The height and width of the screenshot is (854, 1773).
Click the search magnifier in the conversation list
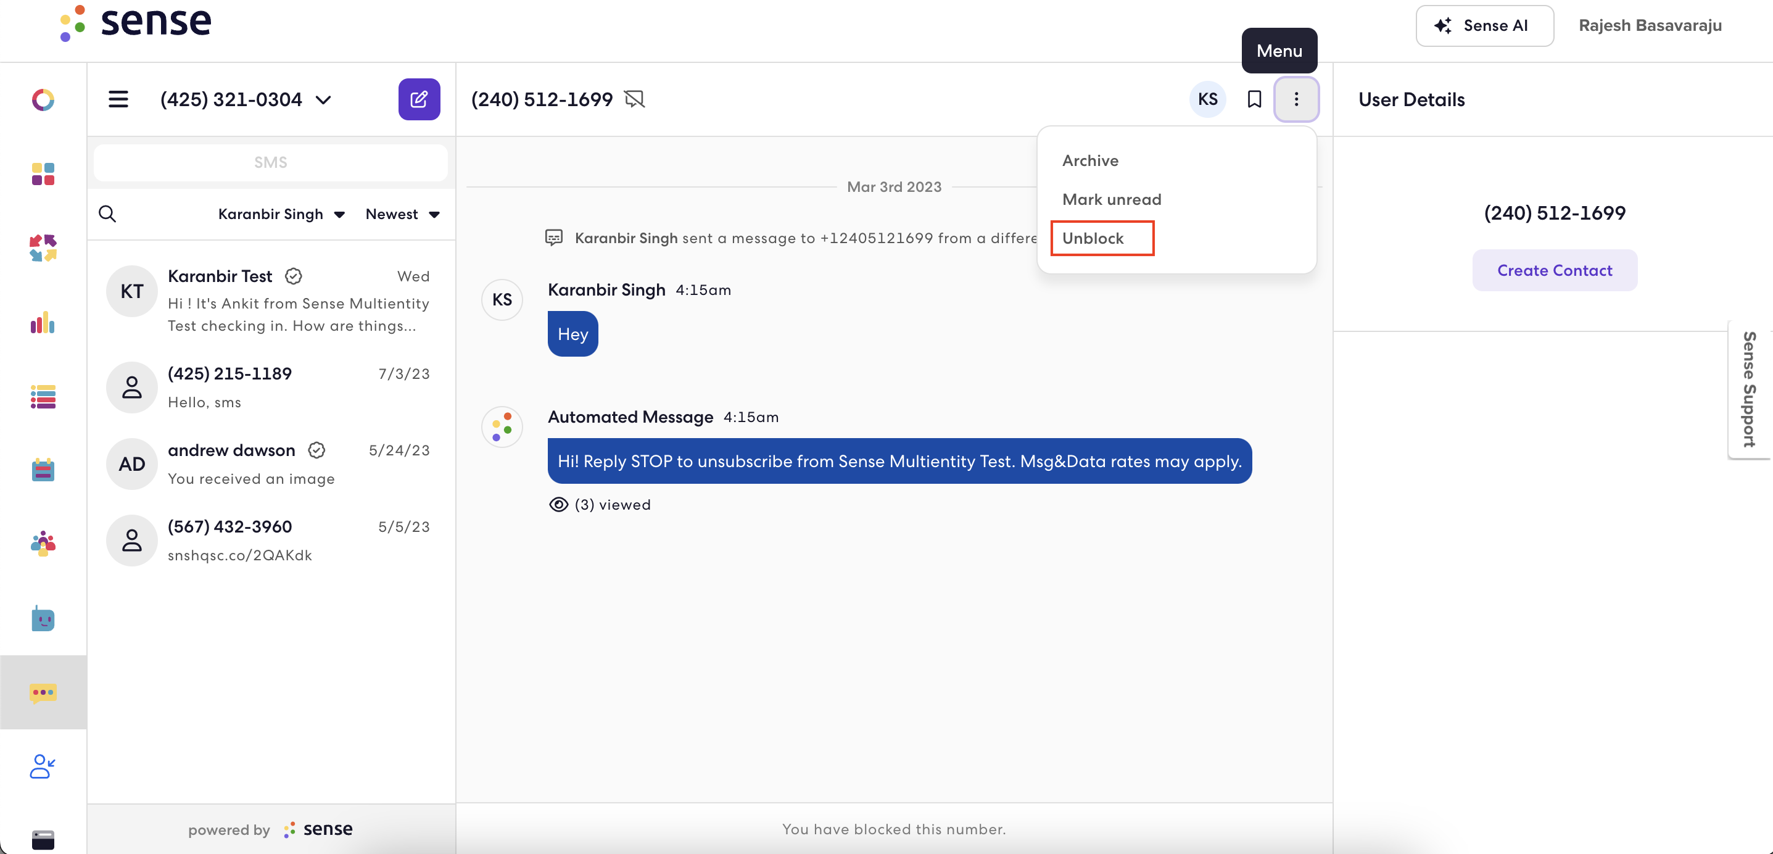107,213
